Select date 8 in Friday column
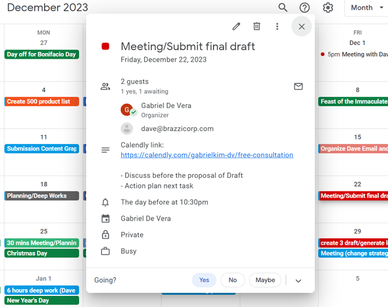388x307 pixels. [x=358, y=90]
